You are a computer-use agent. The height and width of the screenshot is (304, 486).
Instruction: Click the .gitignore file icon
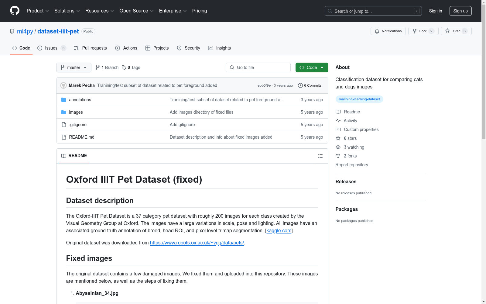tap(64, 125)
